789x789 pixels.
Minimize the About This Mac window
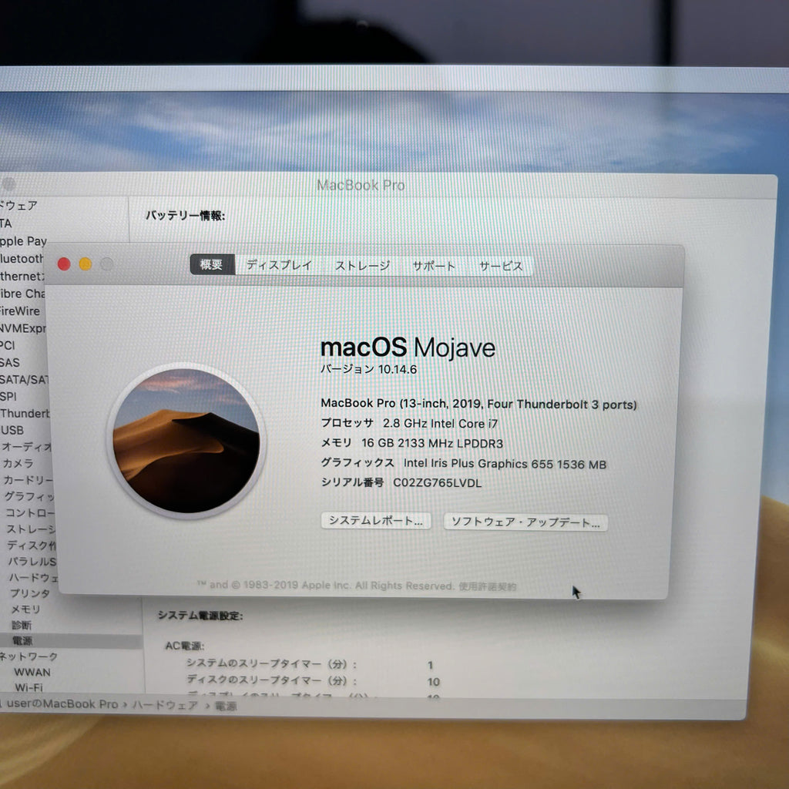86,264
